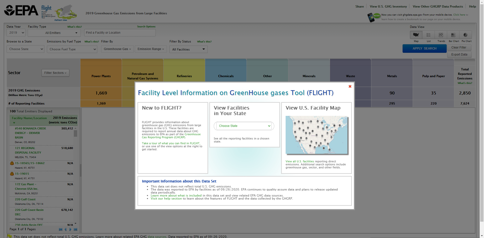This screenshot has height=238, width=484.
Task: Click the mobile phone NEW icon
Action: point(374,17)
